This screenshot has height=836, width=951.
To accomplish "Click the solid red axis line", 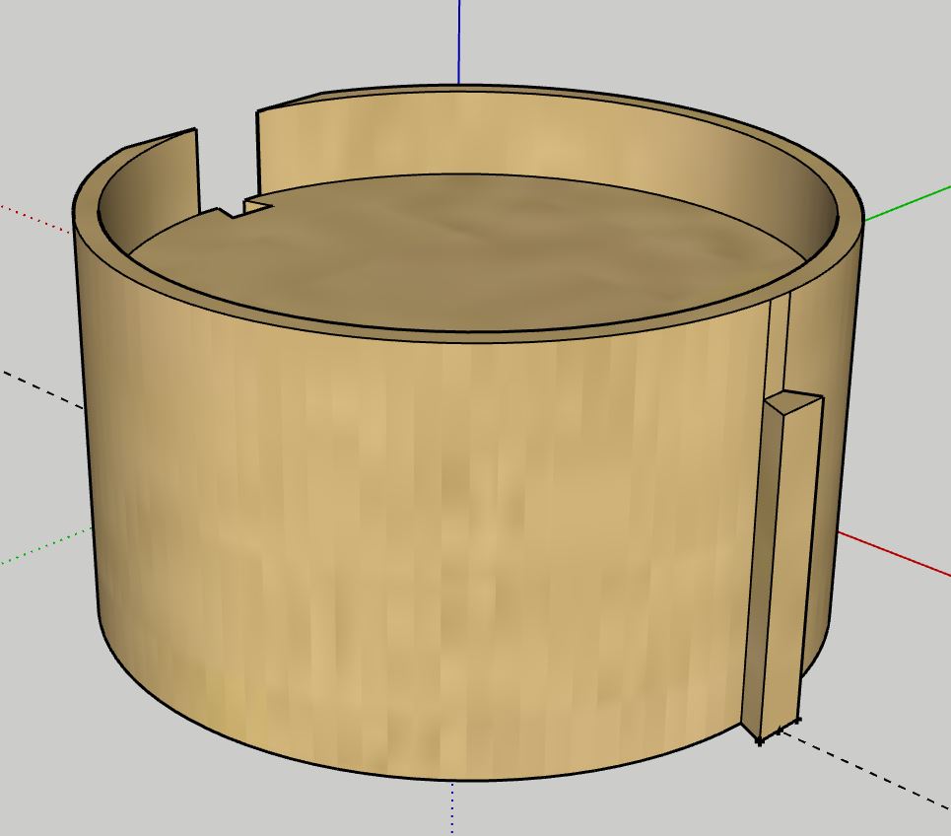I will (895, 553).
